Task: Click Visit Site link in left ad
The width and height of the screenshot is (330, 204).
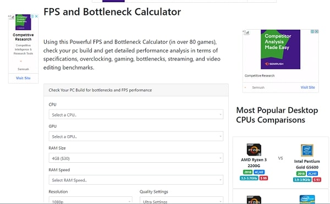Action: pyautogui.click(x=23, y=78)
